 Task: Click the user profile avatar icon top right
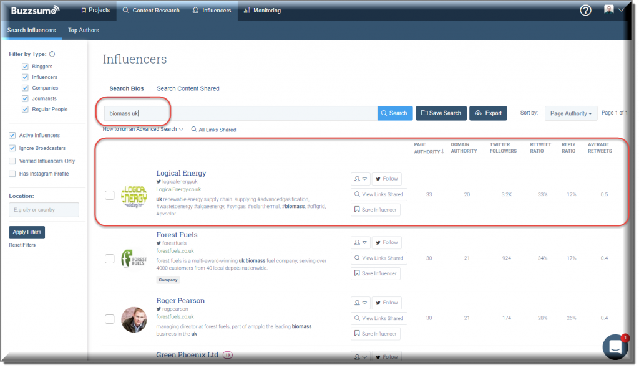click(608, 10)
